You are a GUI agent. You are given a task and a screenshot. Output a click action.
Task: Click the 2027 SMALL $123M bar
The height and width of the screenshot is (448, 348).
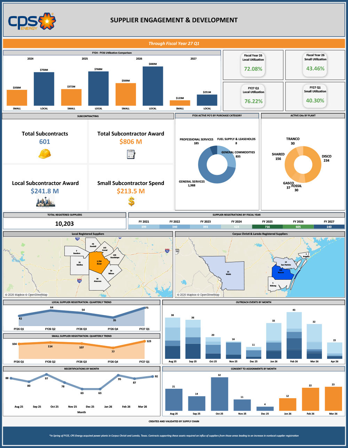tap(180, 103)
